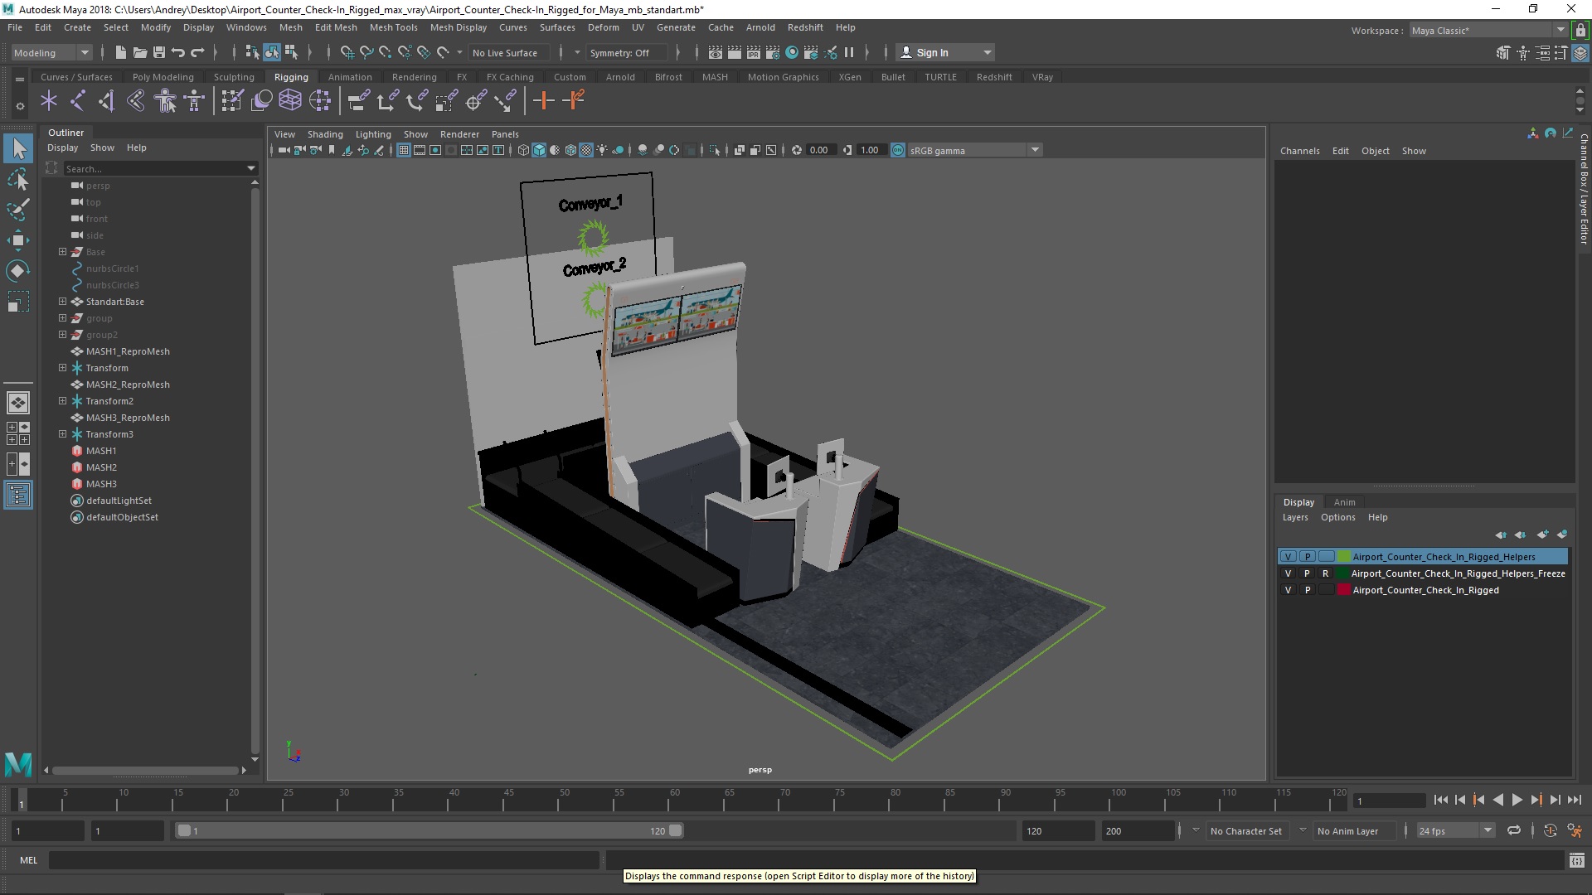Click the Parent constraint shelf icon
The image size is (1592, 895).
click(358, 101)
